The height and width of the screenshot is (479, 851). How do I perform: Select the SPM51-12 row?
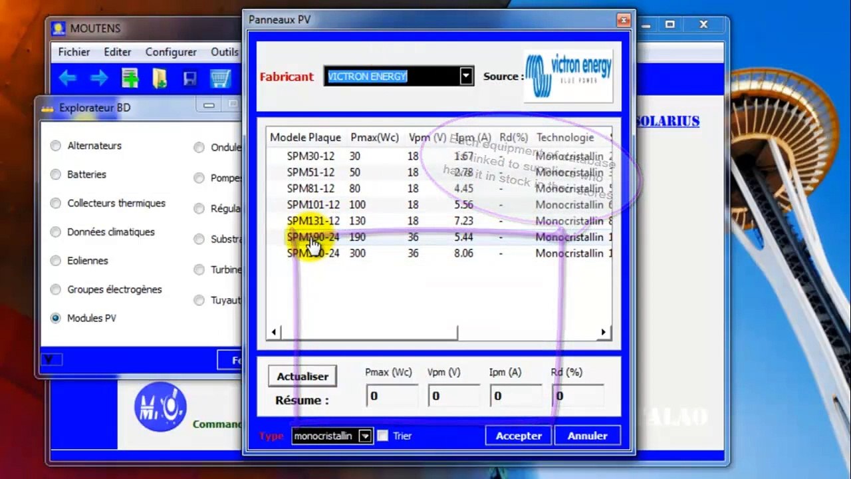click(x=439, y=172)
